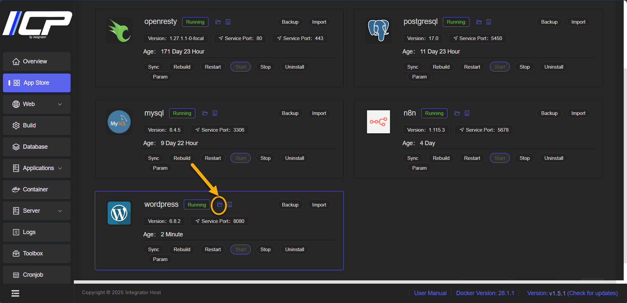This screenshot has height=303, width=627.
Task: Expand the Server menu chevron
Action: 60,211
